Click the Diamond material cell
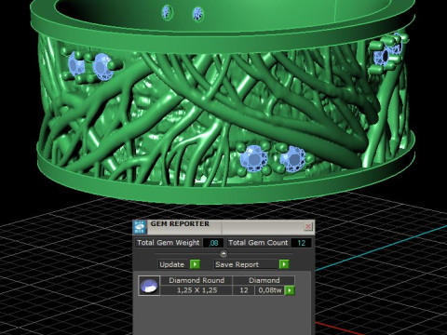 (x=264, y=280)
